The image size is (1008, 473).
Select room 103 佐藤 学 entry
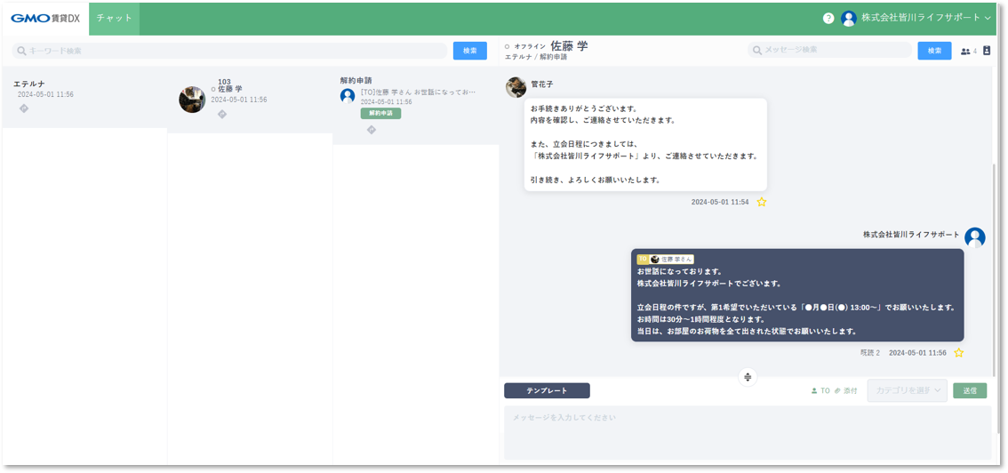pyautogui.click(x=250, y=100)
